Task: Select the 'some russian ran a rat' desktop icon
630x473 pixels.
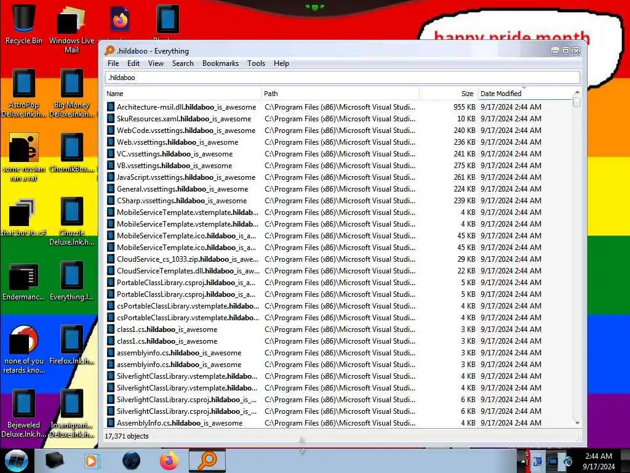Action: click(x=23, y=157)
